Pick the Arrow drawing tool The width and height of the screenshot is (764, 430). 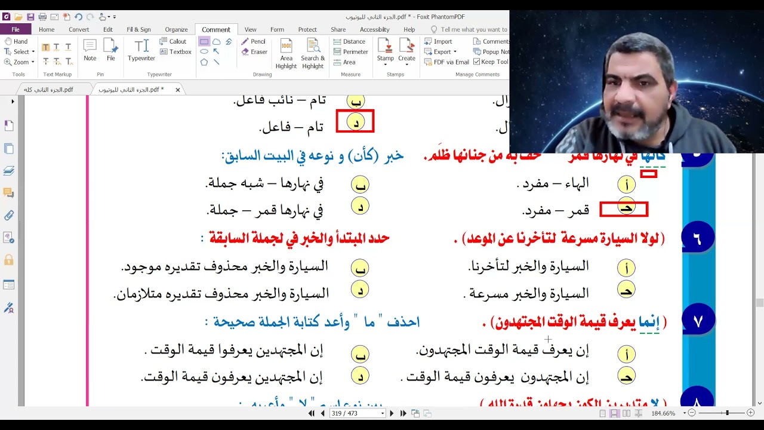point(217,51)
